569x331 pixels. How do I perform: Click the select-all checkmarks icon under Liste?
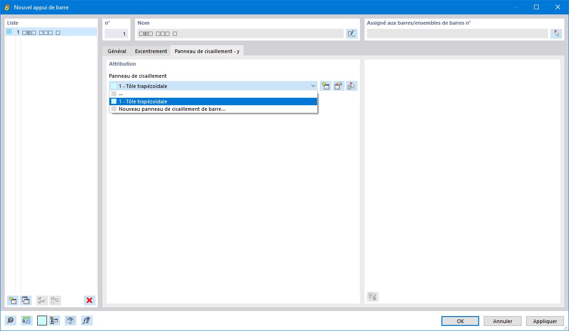tap(42, 300)
